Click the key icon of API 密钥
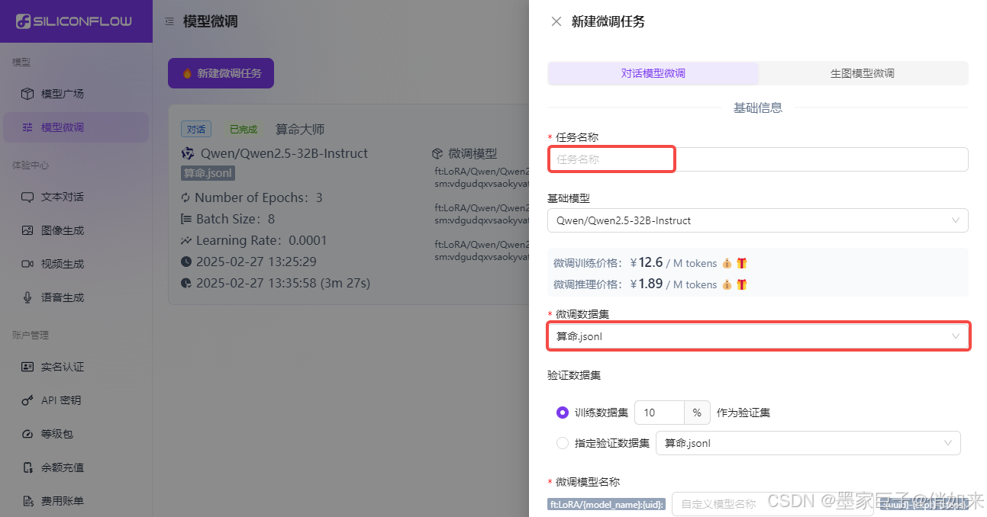Viewport: 987px width, 517px height. 27,400
